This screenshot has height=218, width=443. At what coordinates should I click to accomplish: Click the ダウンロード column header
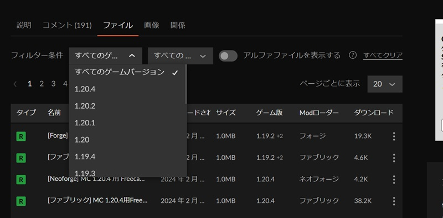[374, 113]
